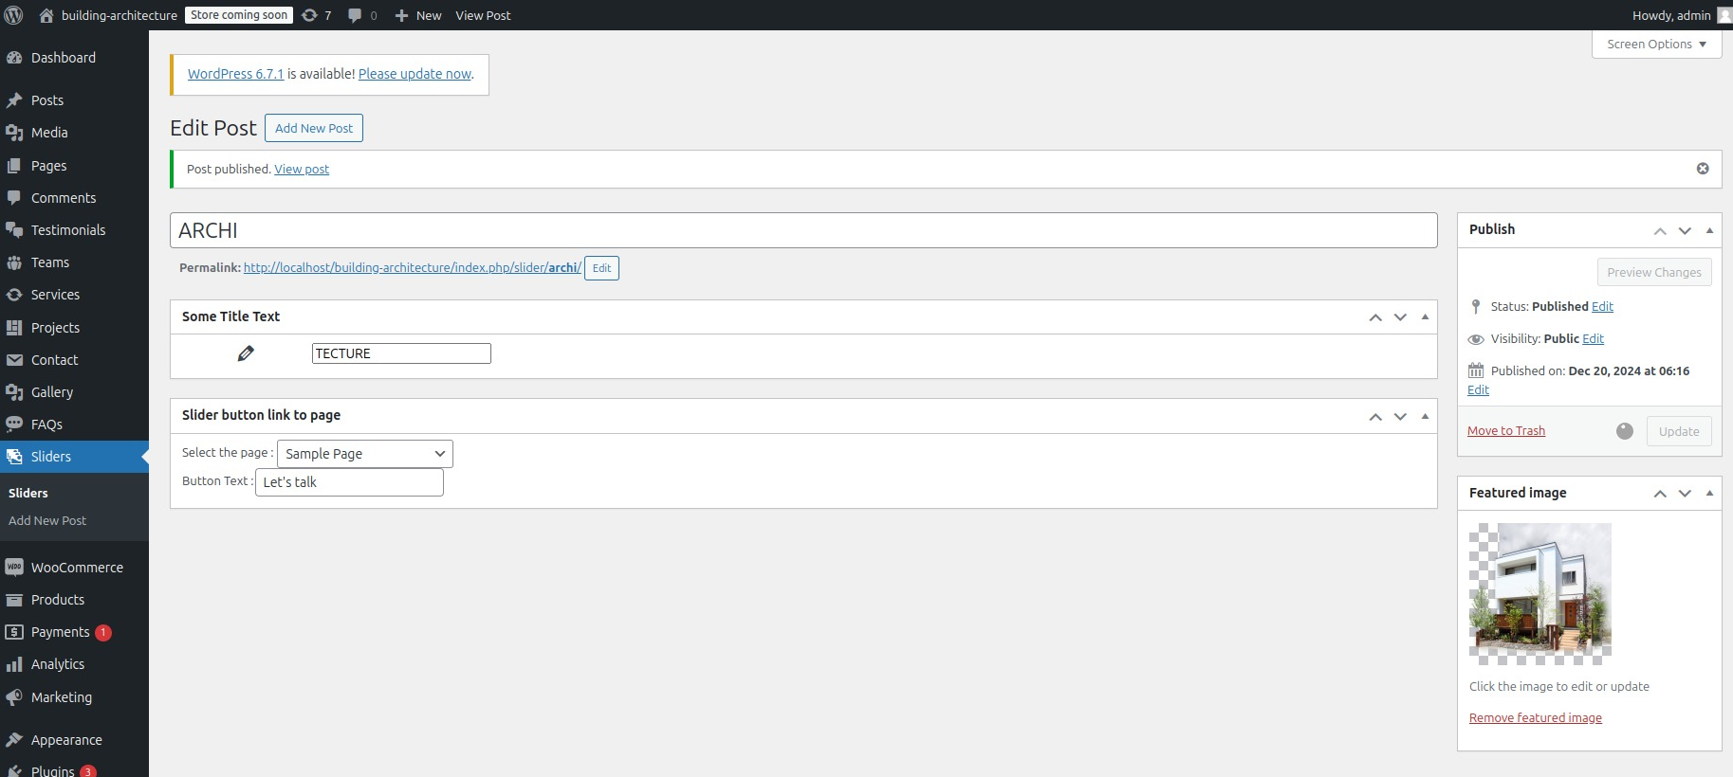
Task: Open the Media library icon
Action: [14, 133]
